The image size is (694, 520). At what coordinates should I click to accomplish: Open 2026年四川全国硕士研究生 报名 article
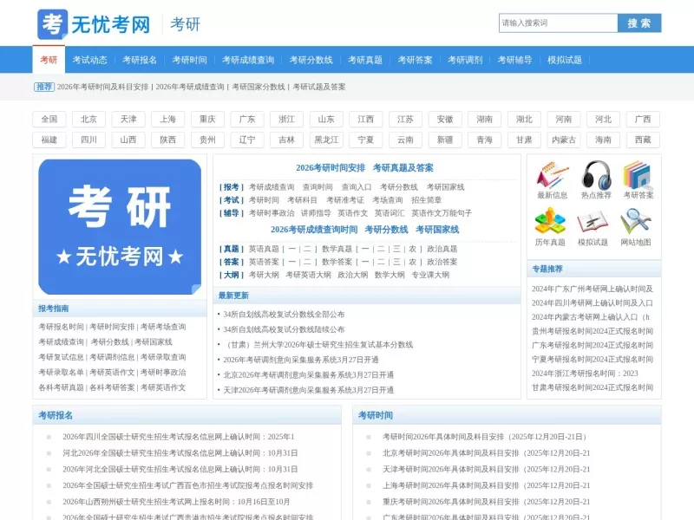click(x=179, y=438)
